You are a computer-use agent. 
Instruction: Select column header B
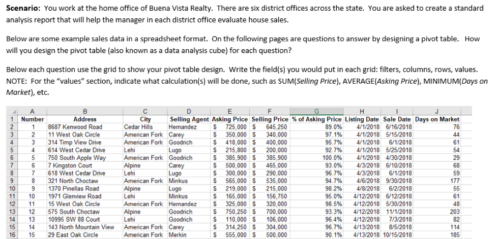[x=85, y=111]
